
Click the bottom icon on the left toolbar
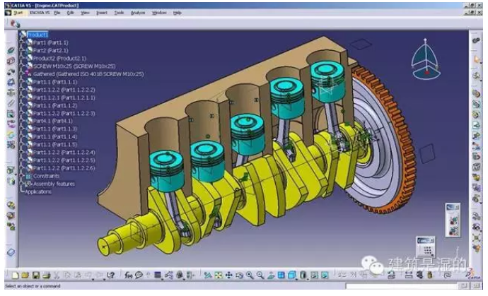point(11,252)
